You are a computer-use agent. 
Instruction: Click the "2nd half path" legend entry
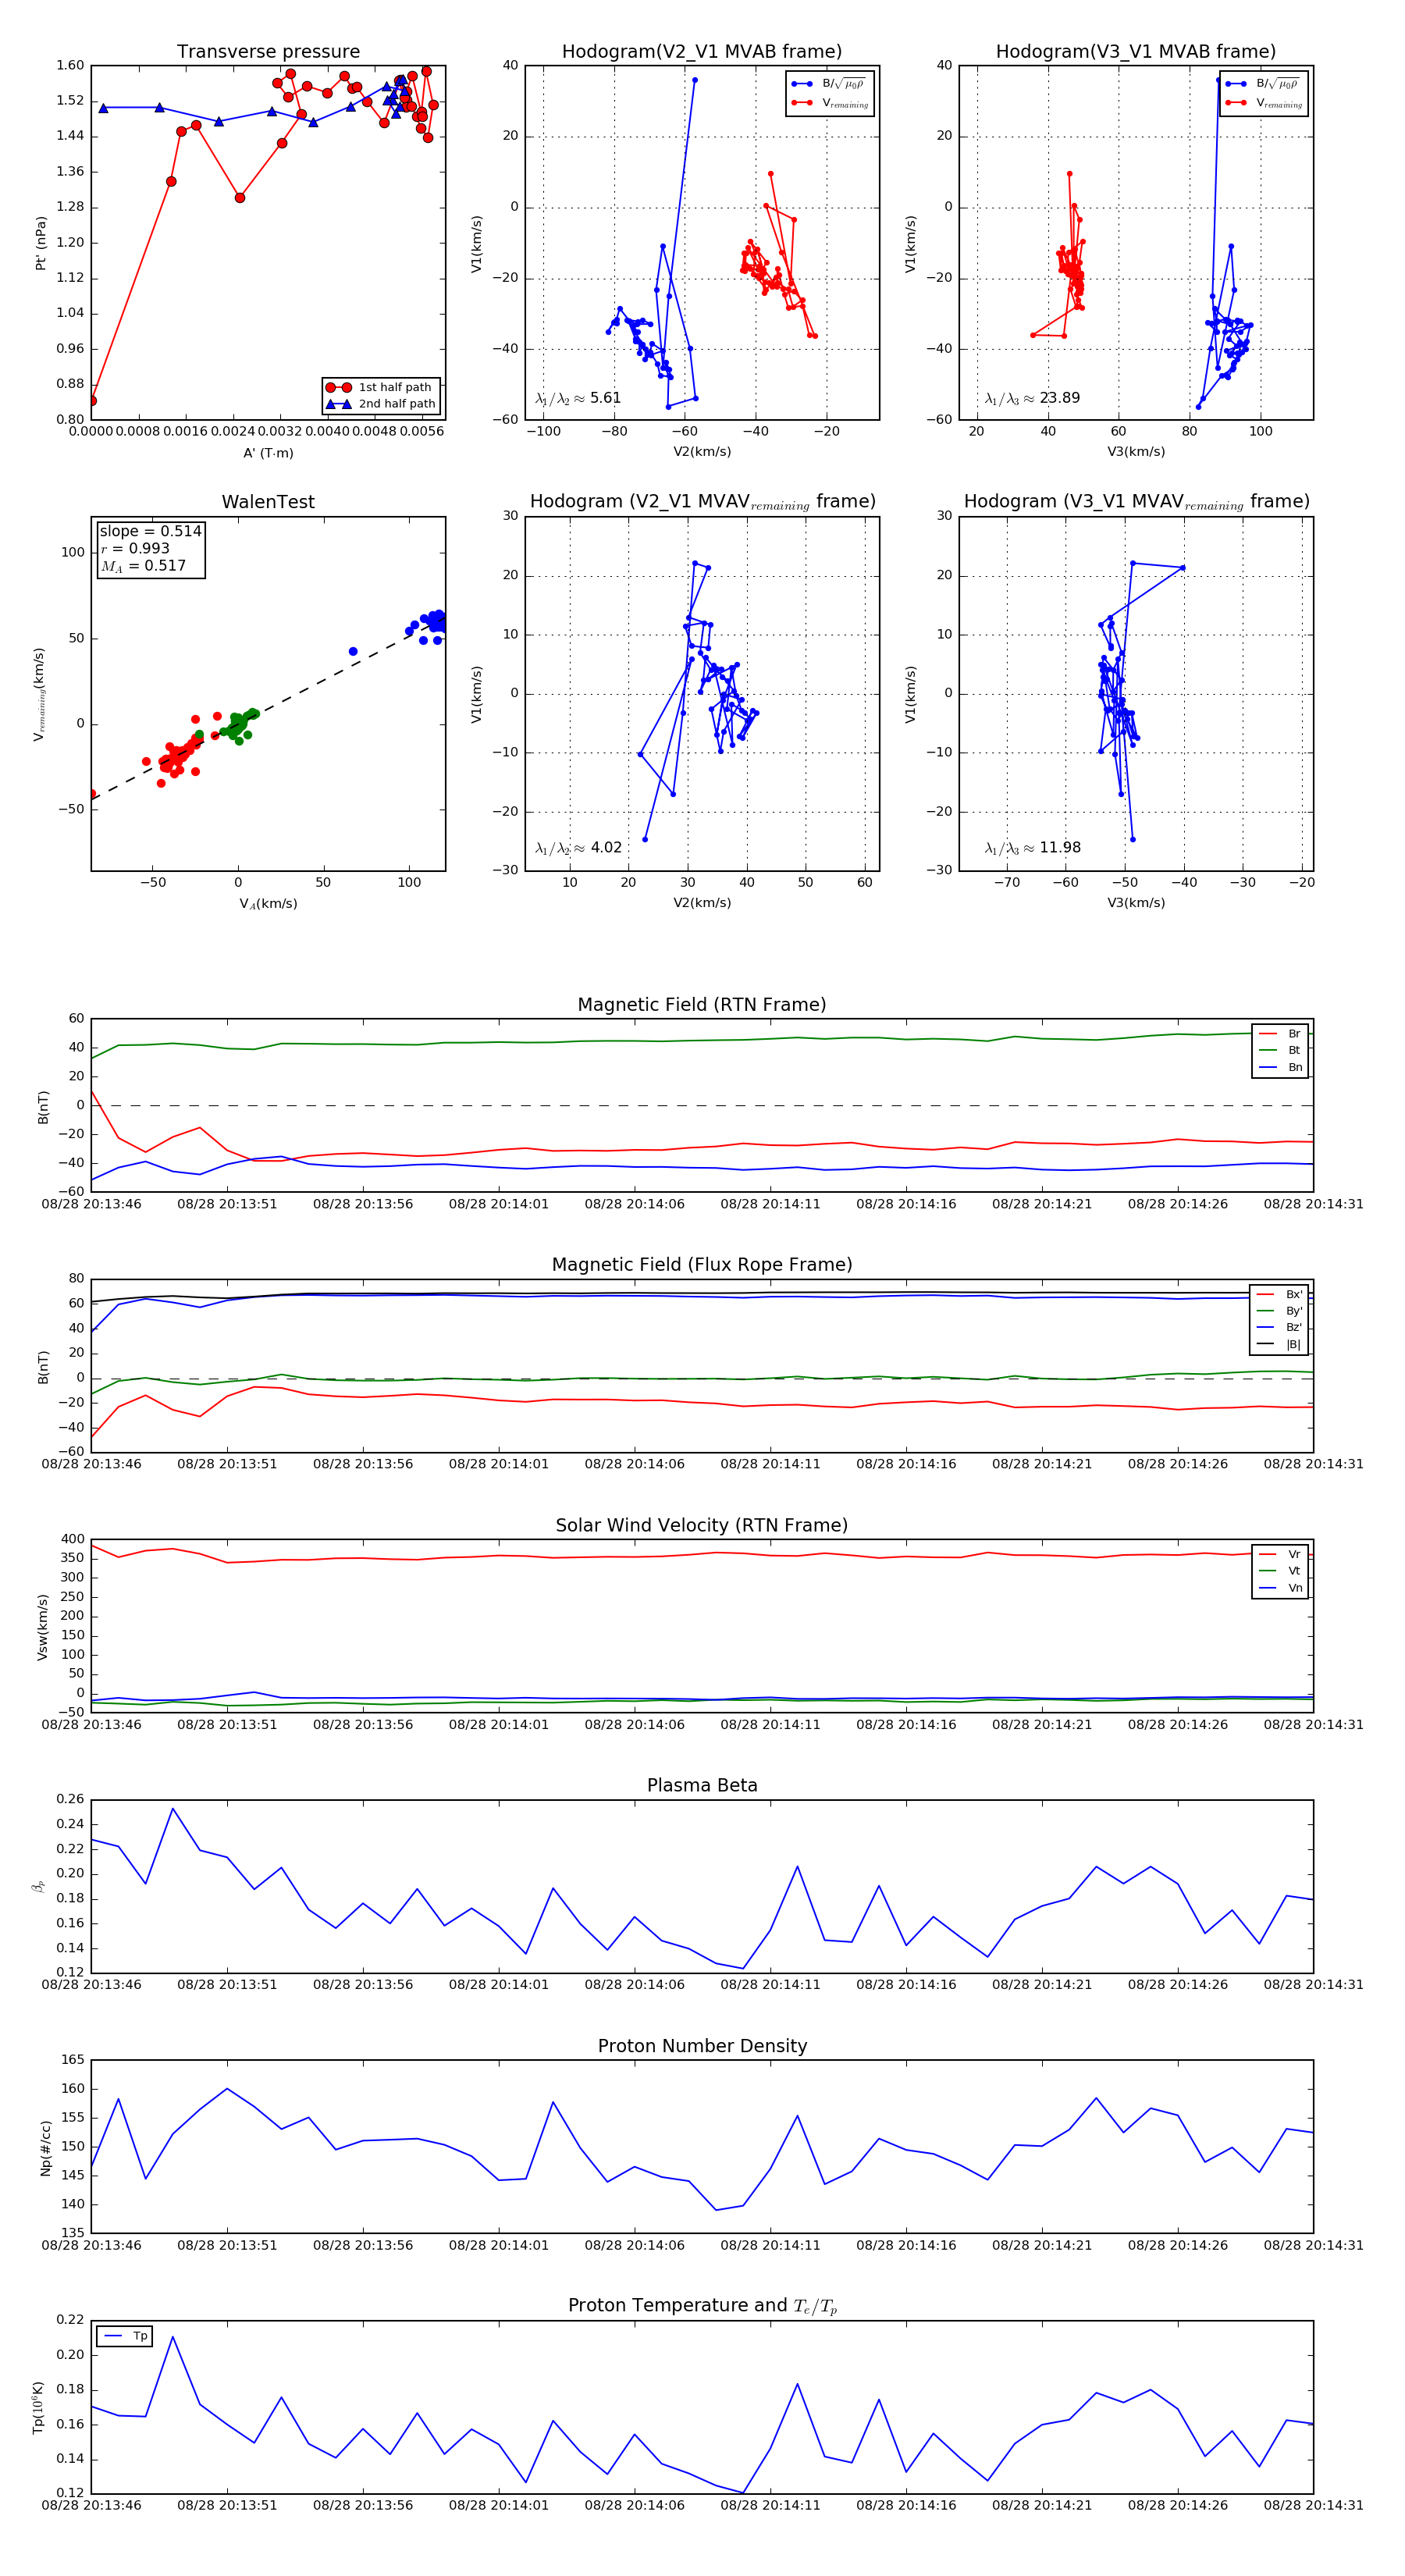[x=381, y=404]
